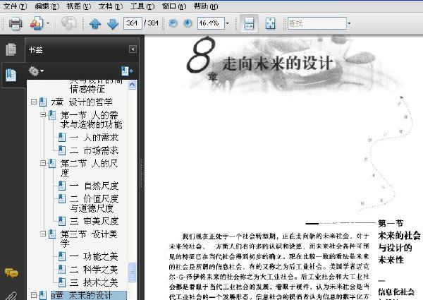Click bookmark icon beside 三 审美尺度
Viewport: 423px width, 300px height.
[62, 221]
